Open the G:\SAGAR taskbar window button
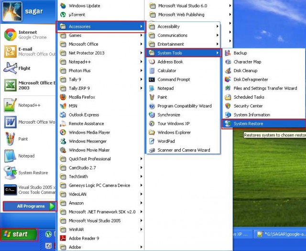This screenshot has width=306, height=251. (x=280, y=234)
